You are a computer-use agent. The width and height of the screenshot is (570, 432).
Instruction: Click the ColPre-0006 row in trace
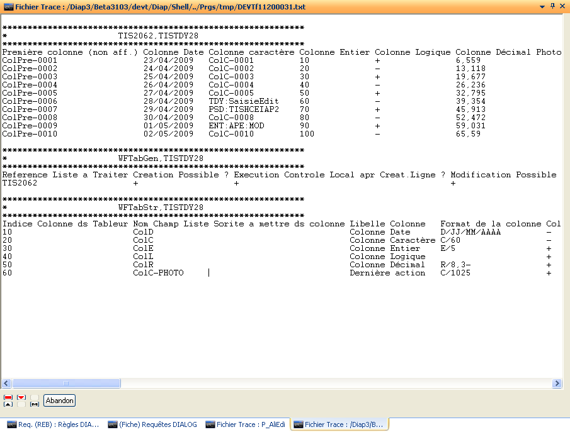tap(30, 101)
